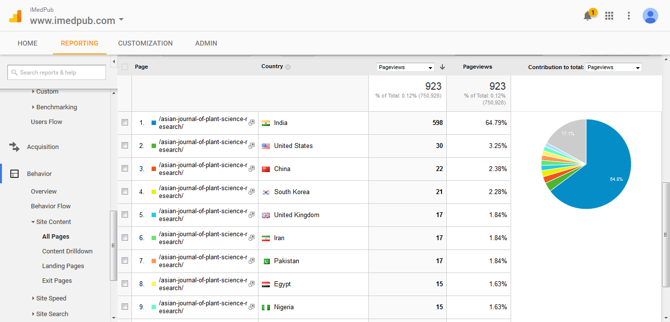The height and width of the screenshot is (322, 670).
Task: Open Nigeria row external page icon
Action: click(252, 307)
